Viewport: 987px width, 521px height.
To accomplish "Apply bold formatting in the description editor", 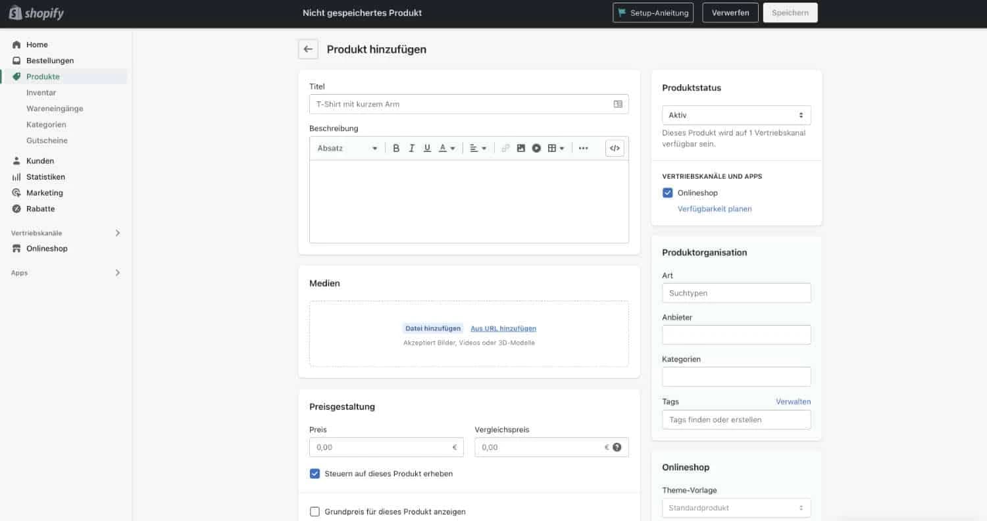I will tap(396, 148).
